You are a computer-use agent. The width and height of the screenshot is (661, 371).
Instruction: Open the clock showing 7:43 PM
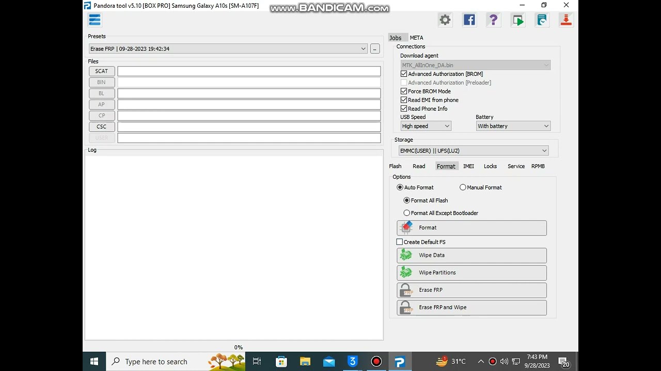537,361
